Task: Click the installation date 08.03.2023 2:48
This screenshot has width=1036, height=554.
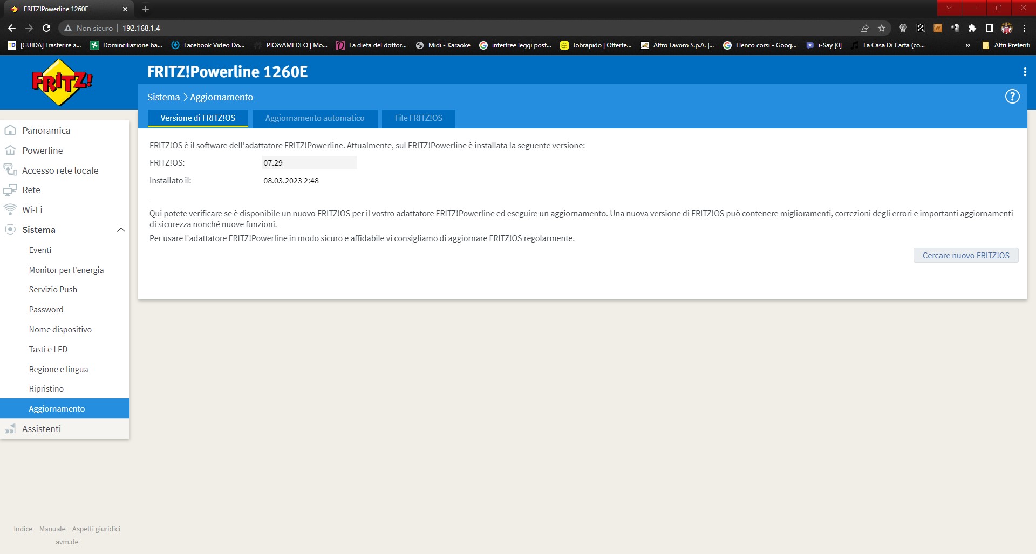Action: coord(291,181)
